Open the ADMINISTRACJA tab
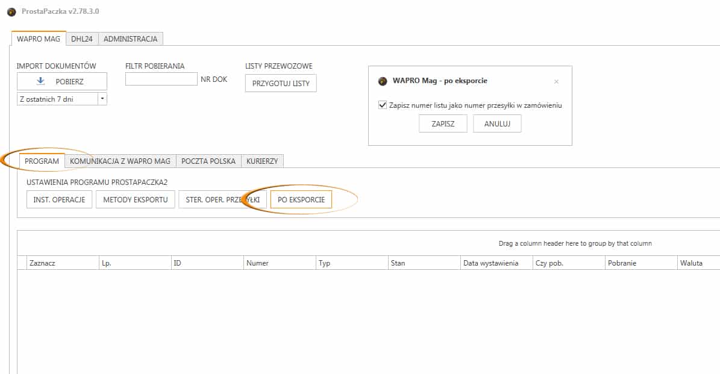The image size is (720, 374). (130, 39)
